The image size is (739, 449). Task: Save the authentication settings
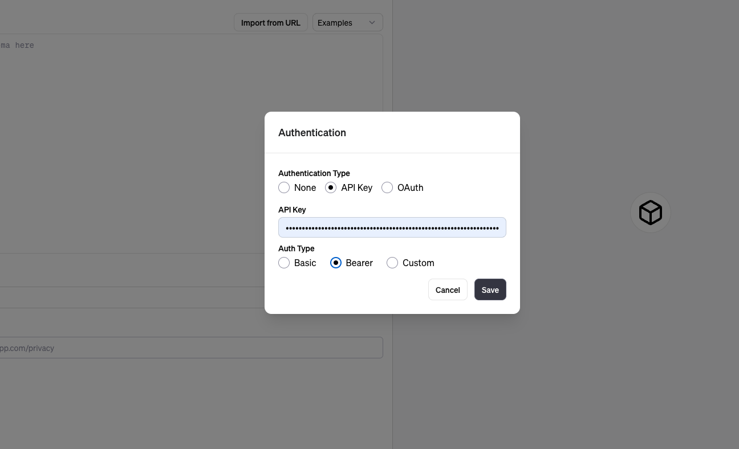pos(490,289)
